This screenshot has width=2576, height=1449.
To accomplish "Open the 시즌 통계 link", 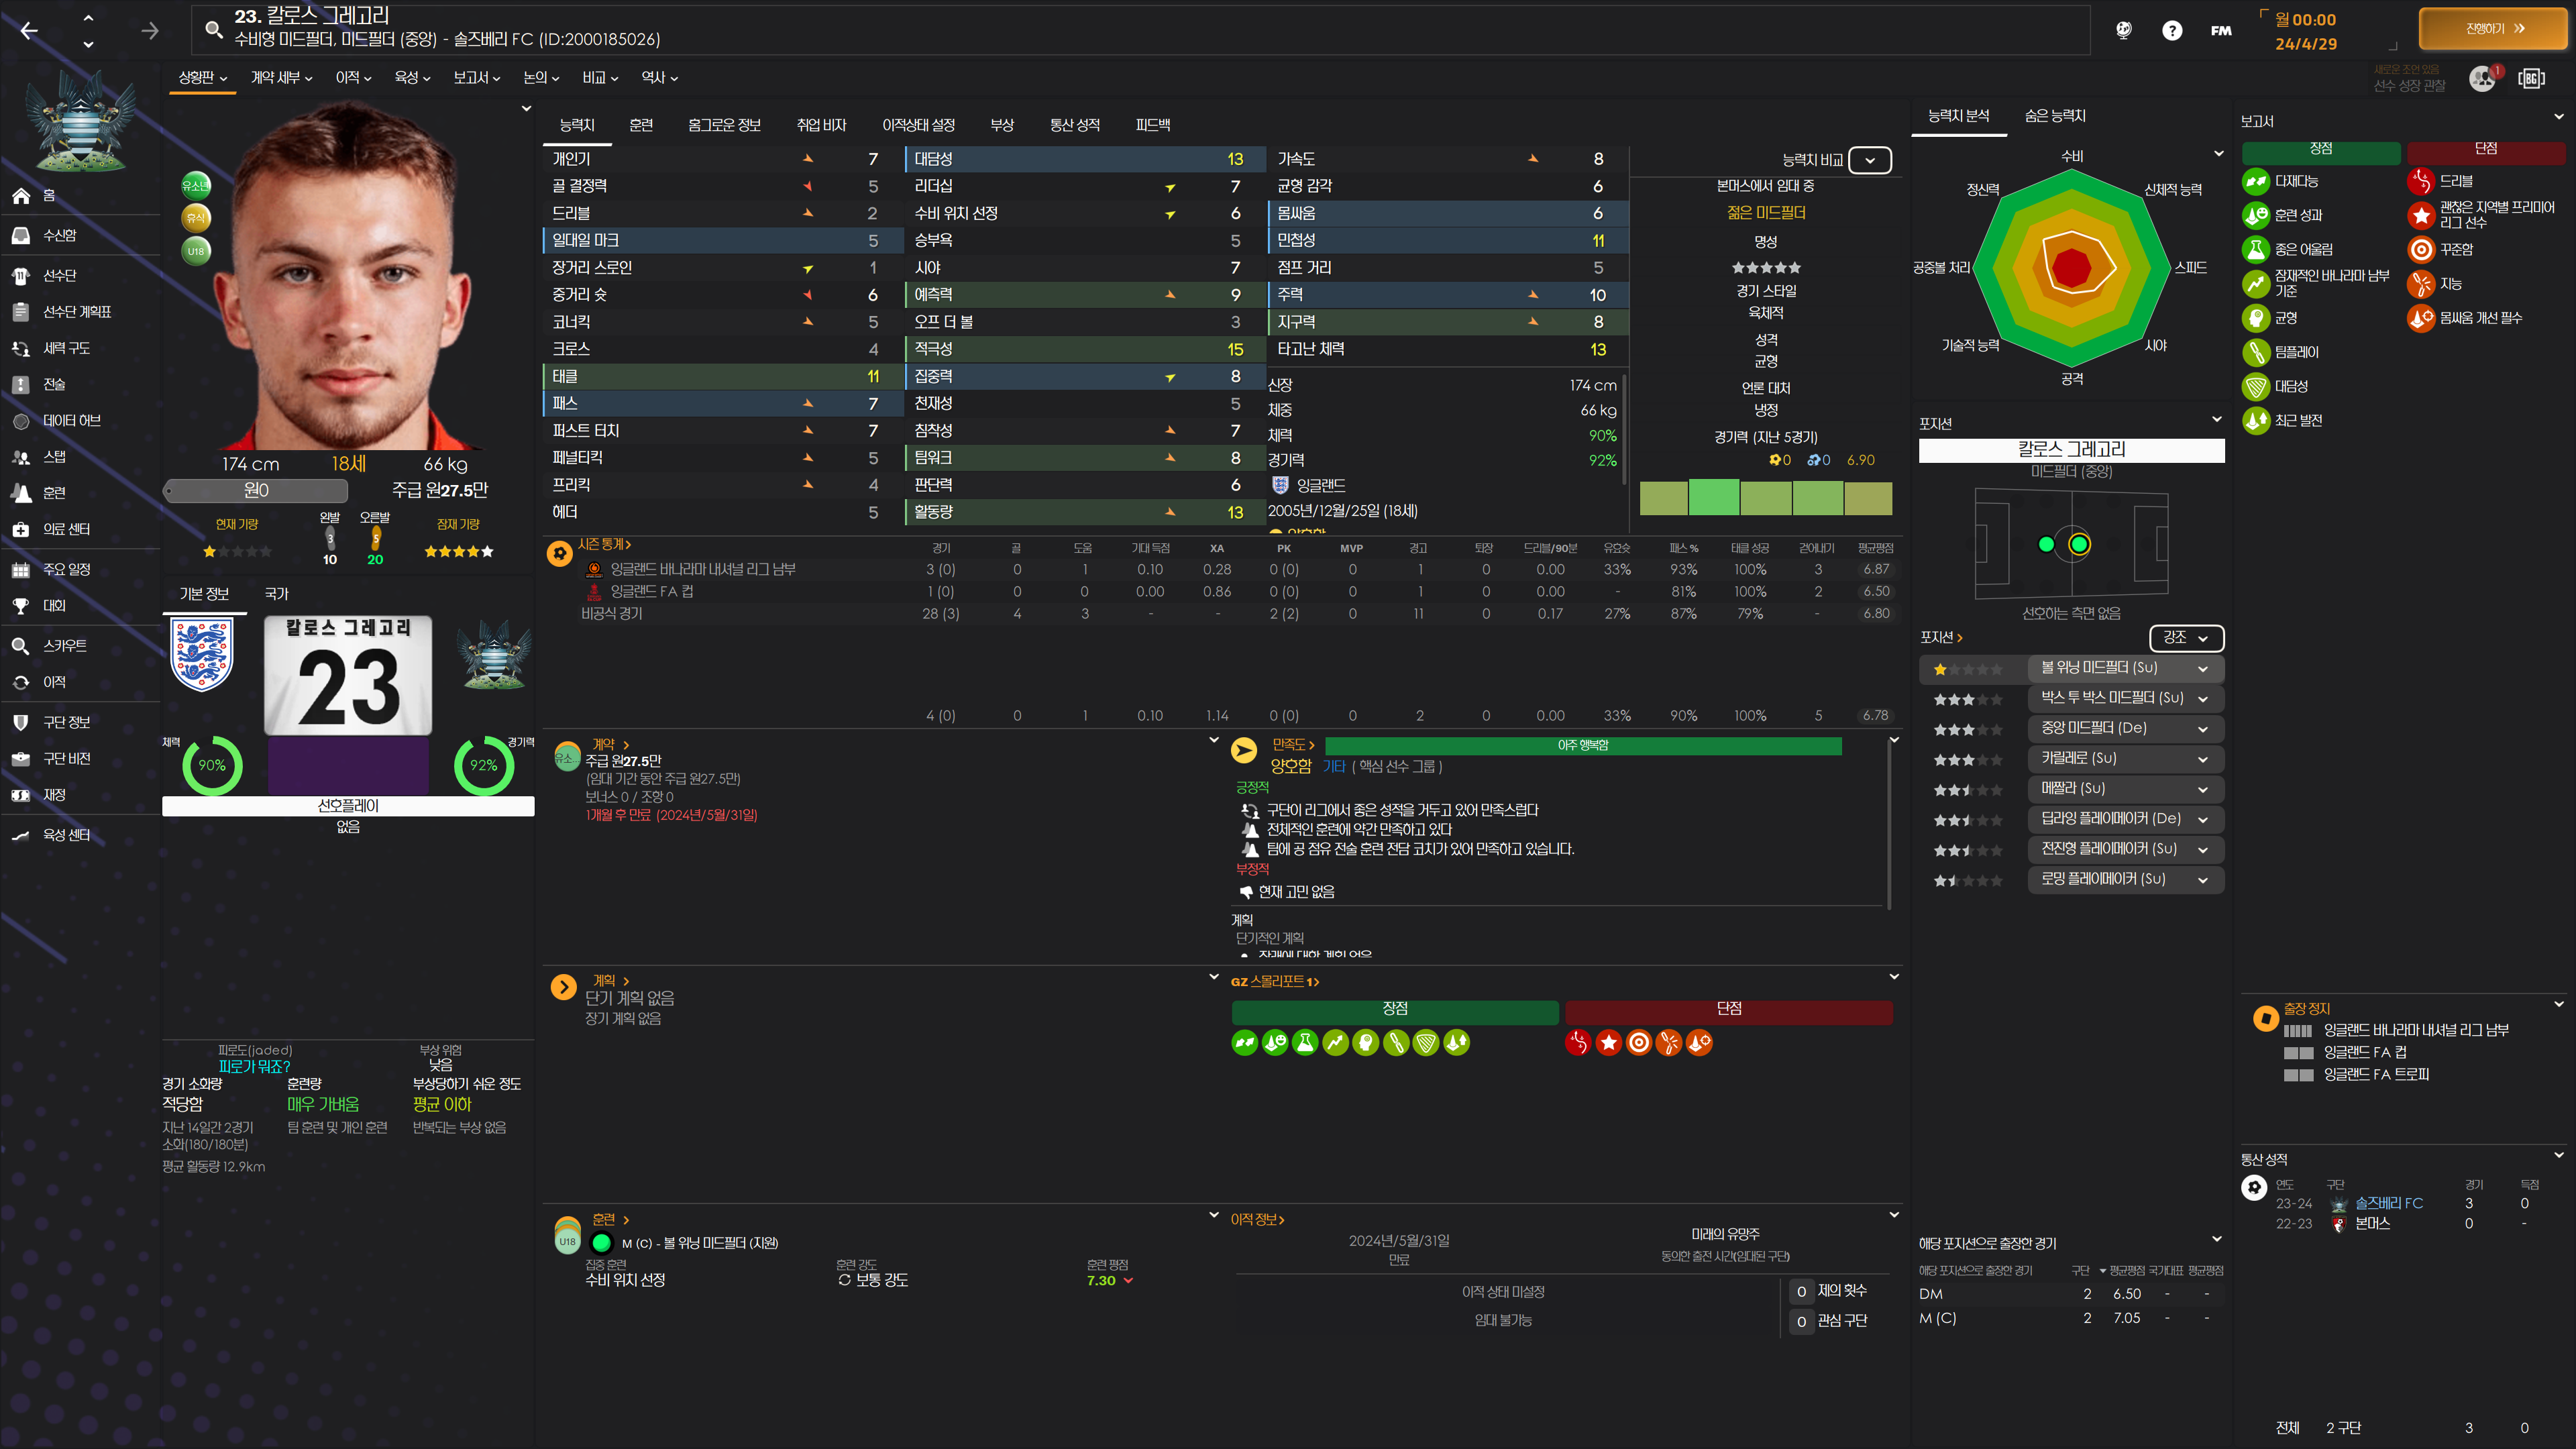I will pyautogui.click(x=603, y=544).
